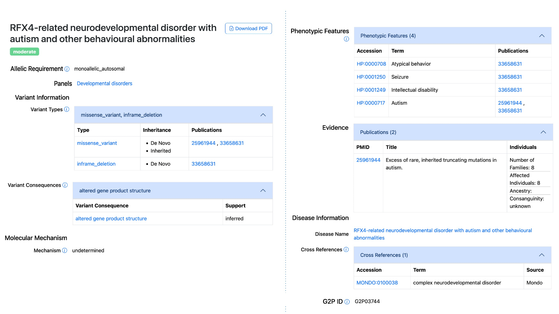Collapse the Publications (2) evidence panel
559x314 pixels.
click(x=543, y=132)
